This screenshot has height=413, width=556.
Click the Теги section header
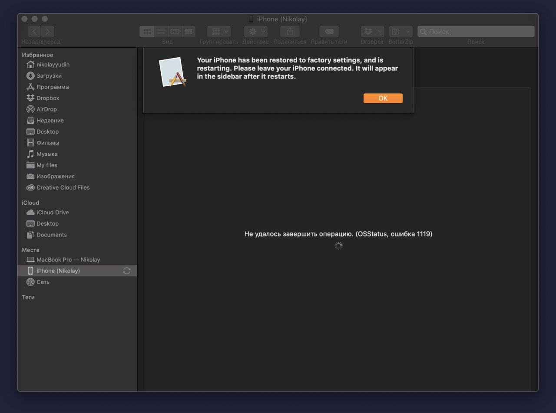[28, 297]
